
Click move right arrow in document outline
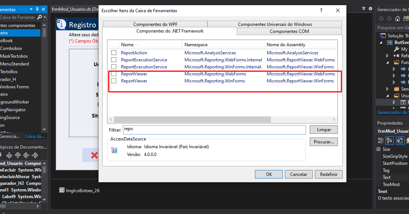[x=35, y=155]
